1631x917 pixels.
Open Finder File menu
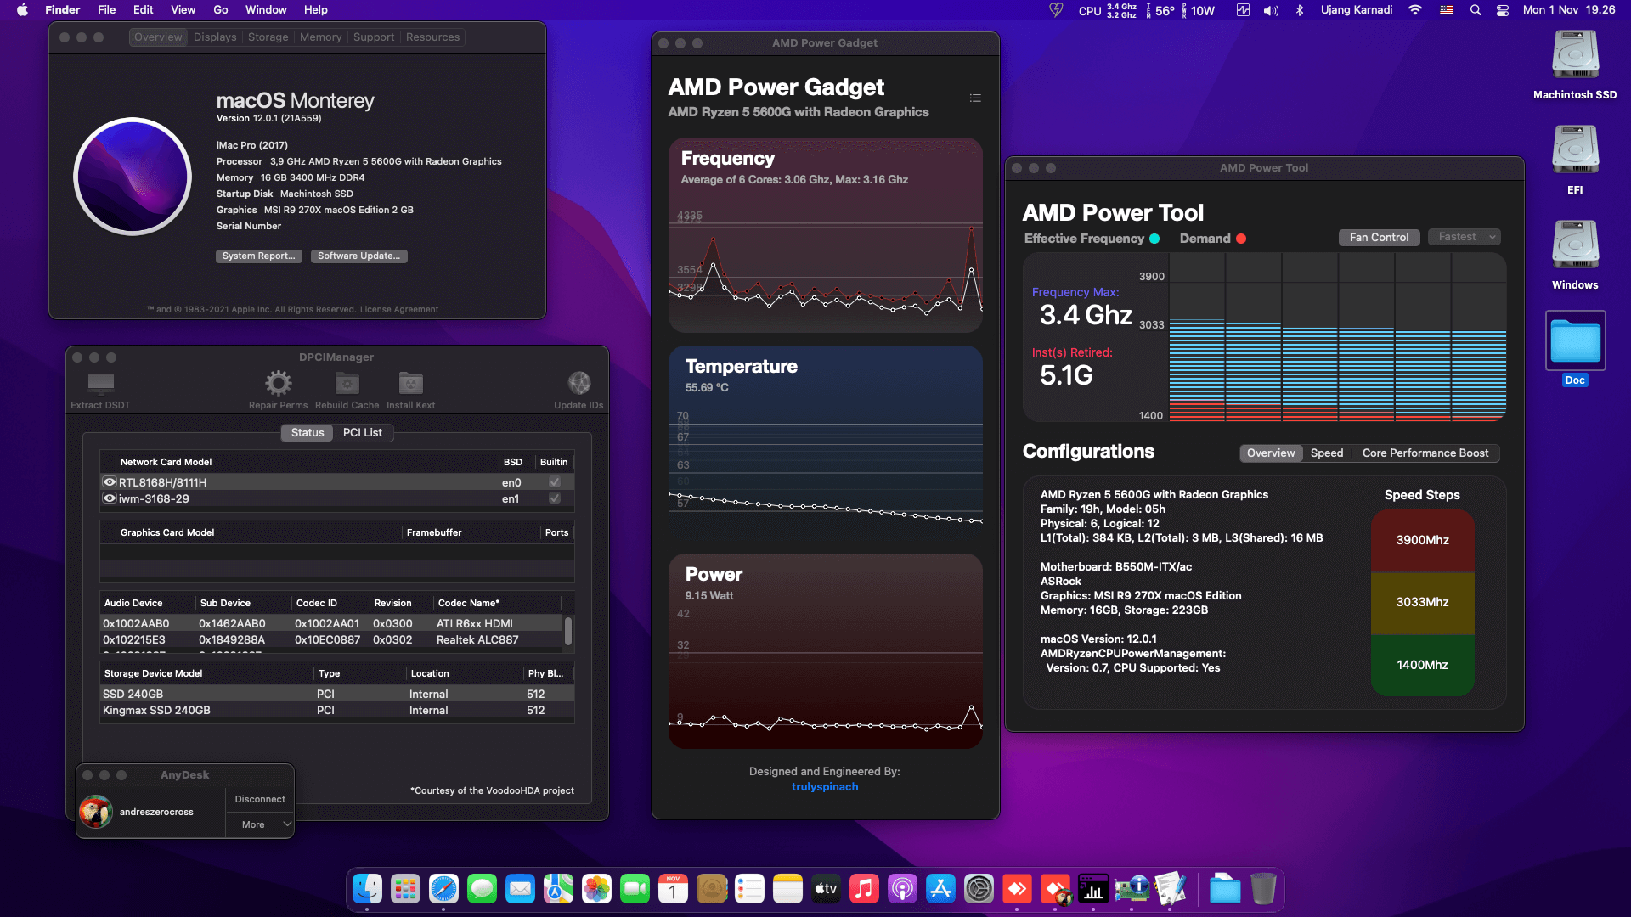(x=107, y=10)
